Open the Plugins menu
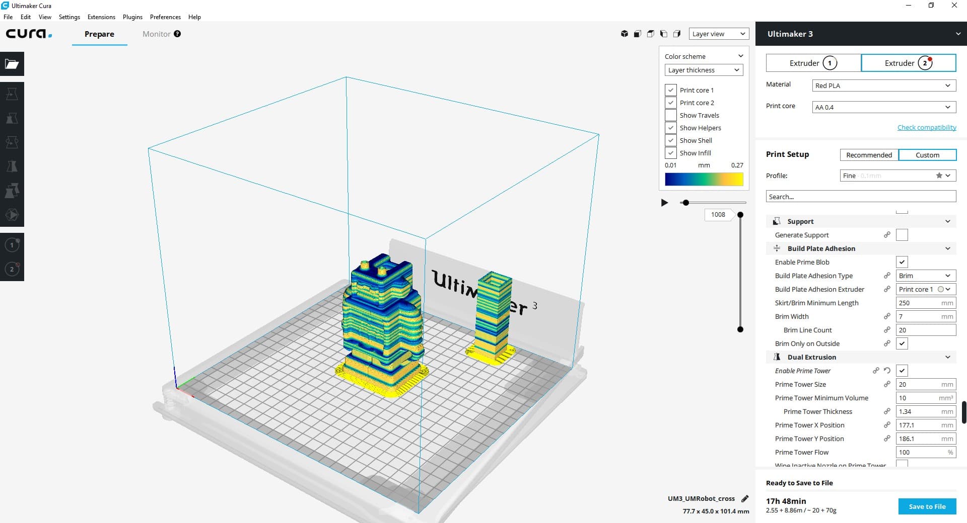Viewport: 967px width, 523px height. (x=132, y=17)
